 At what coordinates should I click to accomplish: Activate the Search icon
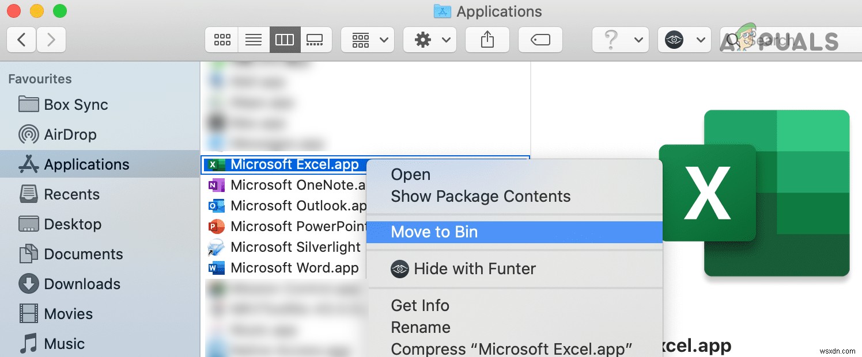tap(732, 39)
